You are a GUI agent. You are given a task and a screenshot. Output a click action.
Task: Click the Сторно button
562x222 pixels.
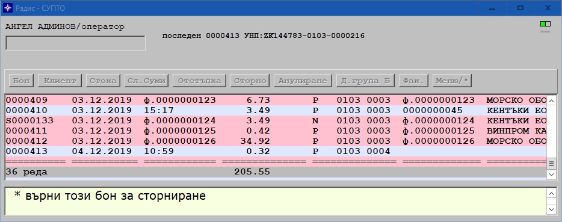pyautogui.click(x=250, y=81)
